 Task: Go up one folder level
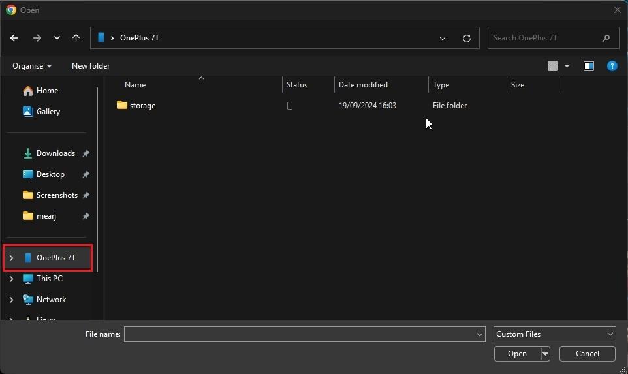coord(76,38)
